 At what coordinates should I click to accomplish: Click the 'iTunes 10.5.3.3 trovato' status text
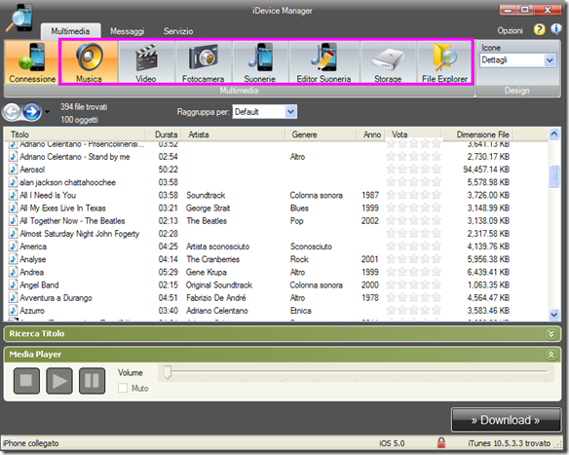[509, 443]
